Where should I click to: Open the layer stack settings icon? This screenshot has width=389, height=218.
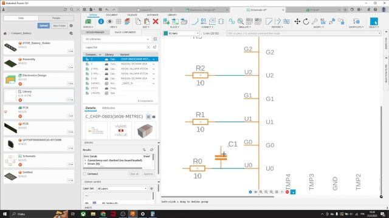click(127, 22)
